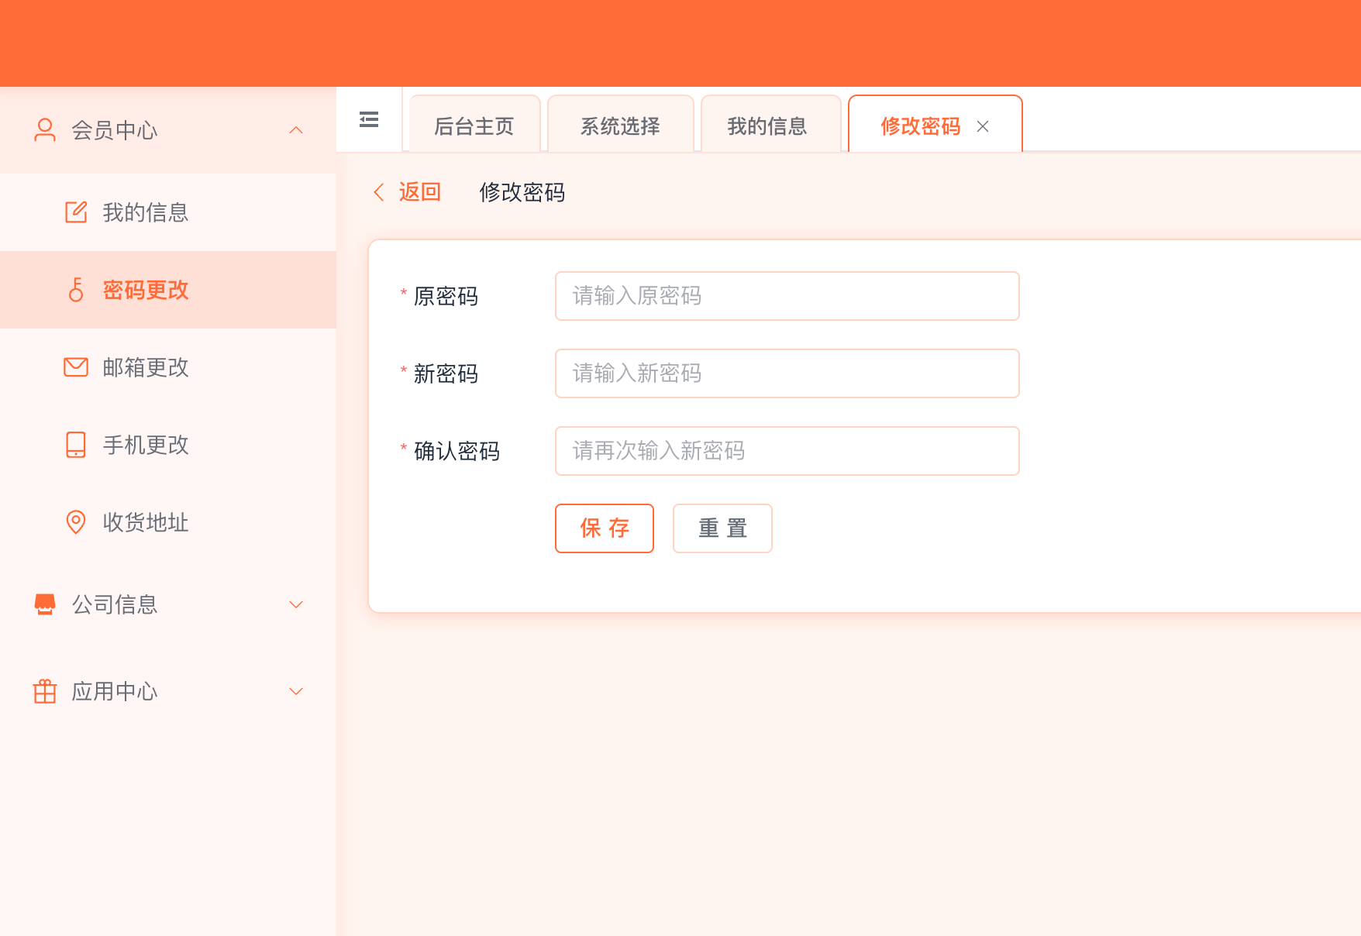The height and width of the screenshot is (936, 1361).
Task: Expand the 应用中心 menu chevron
Action: (296, 691)
